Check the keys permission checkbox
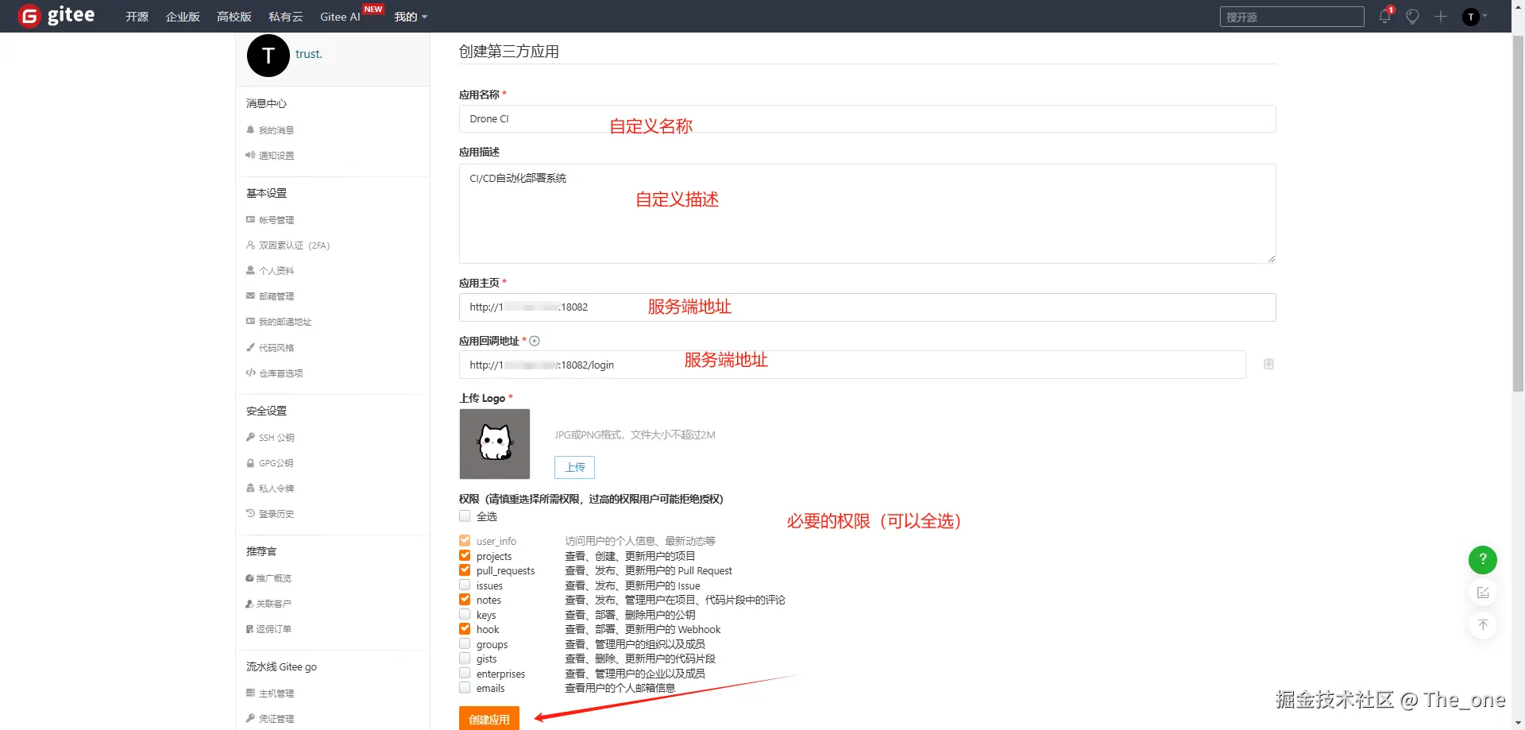Viewport: 1525px width, 730px height. click(465, 615)
